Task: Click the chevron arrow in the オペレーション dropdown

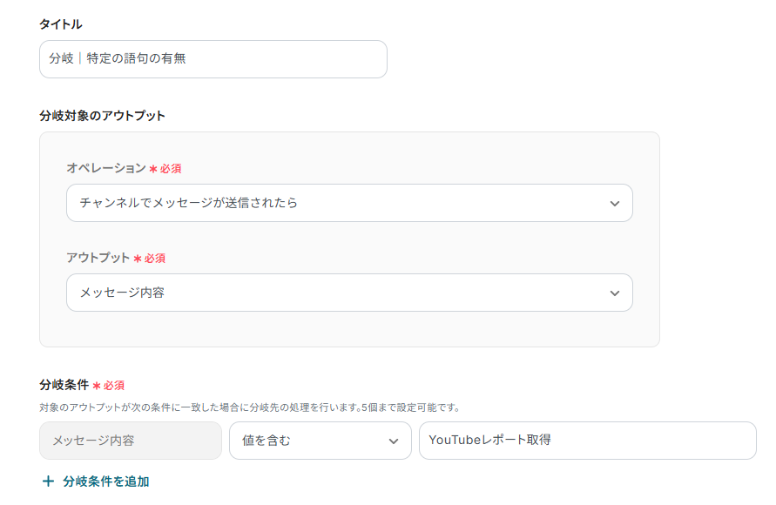Action: coord(615,203)
